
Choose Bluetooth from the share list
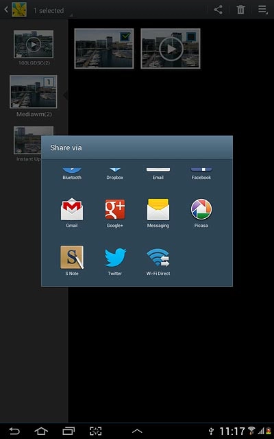[72, 174]
